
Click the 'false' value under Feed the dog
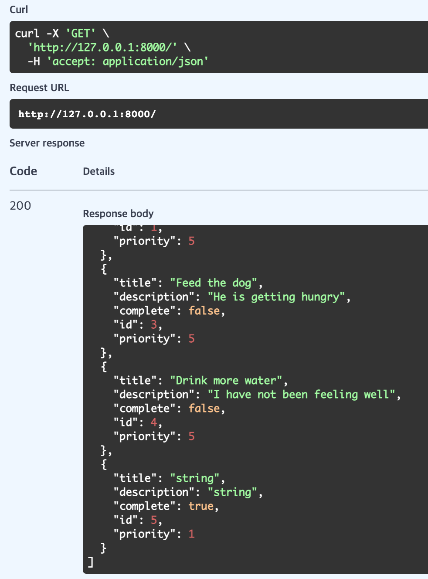pyautogui.click(x=204, y=311)
